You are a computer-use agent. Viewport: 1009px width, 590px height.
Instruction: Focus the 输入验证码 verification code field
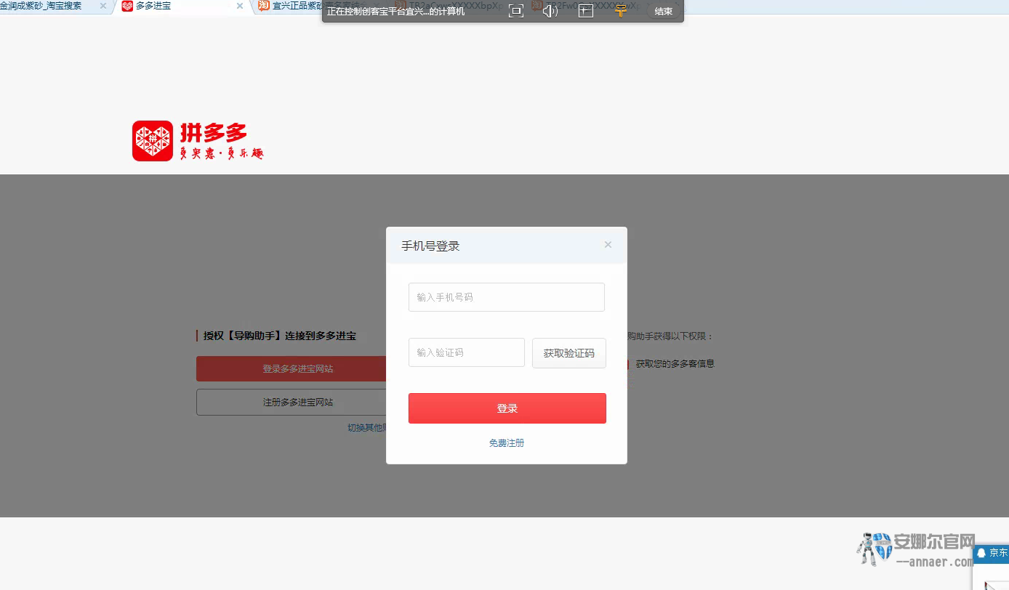(467, 352)
